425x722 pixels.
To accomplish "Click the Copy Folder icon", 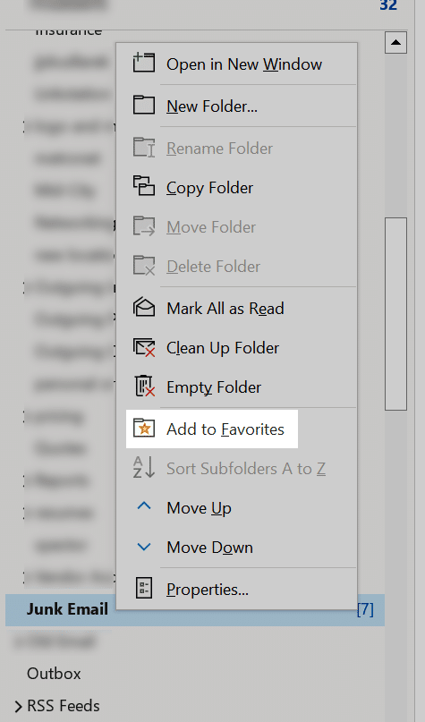I will (x=144, y=186).
